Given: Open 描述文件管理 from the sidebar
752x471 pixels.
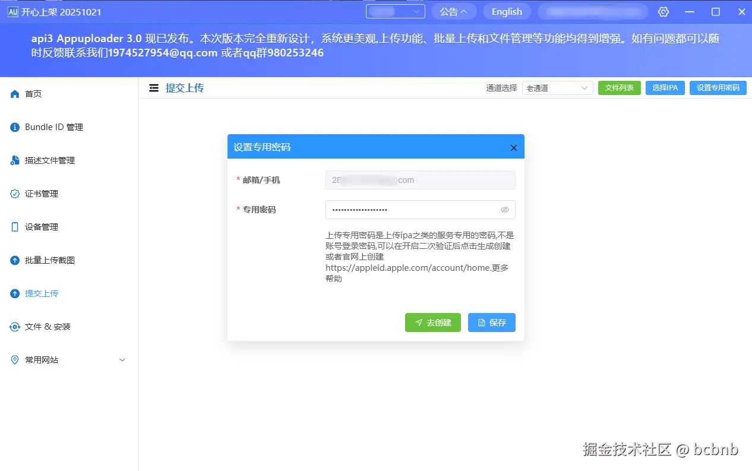Looking at the screenshot, I should (x=50, y=160).
